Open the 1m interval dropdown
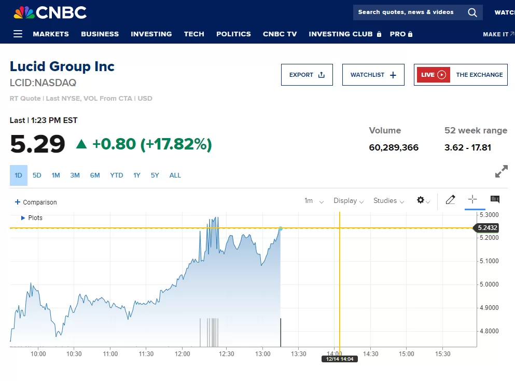The width and height of the screenshot is (515, 381). tap(314, 200)
